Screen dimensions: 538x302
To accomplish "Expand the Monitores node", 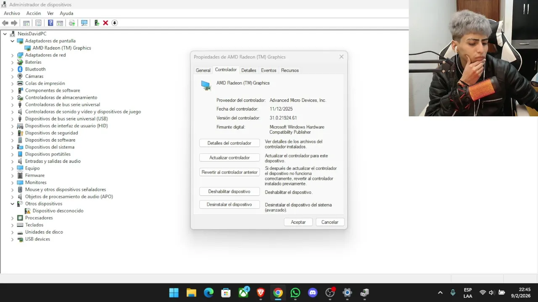I will click(12, 183).
